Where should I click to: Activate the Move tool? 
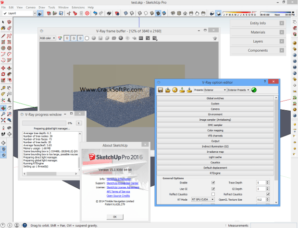(3, 68)
